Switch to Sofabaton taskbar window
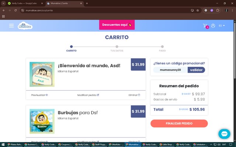Screen dimensions: 236x147 [200, 144]
